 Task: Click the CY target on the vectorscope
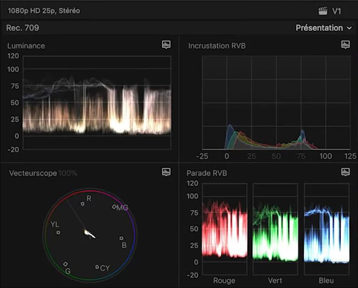tap(97, 267)
